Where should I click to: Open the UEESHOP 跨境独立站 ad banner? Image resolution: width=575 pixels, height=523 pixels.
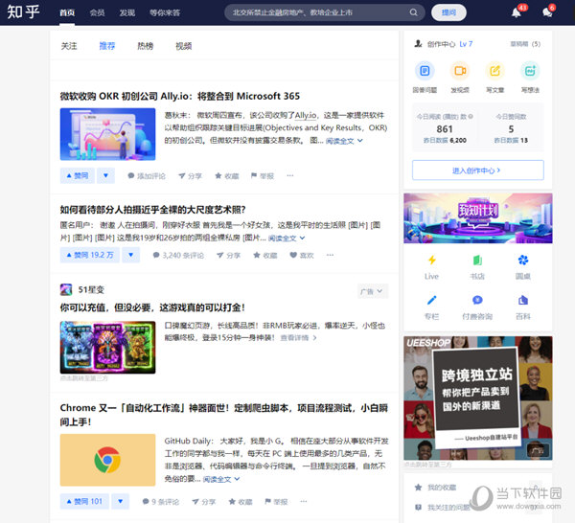tap(478, 398)
